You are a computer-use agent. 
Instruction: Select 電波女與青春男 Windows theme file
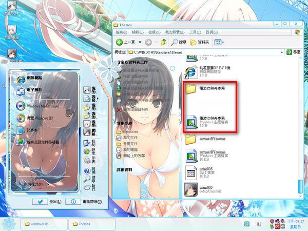coord(207,122)
